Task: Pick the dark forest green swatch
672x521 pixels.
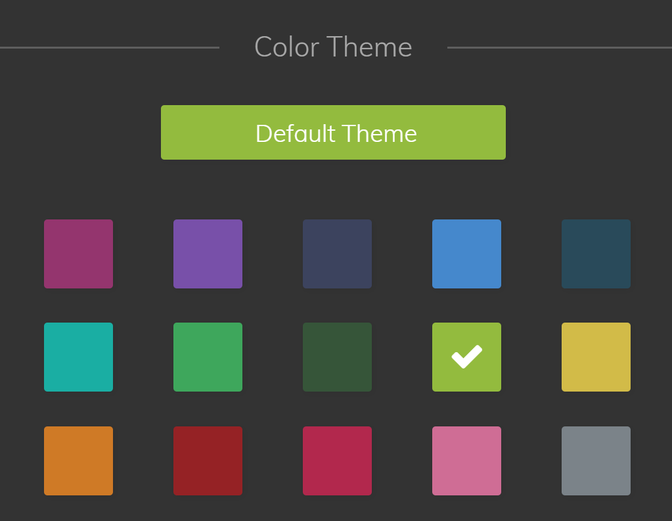Action: tap(337, 357)
